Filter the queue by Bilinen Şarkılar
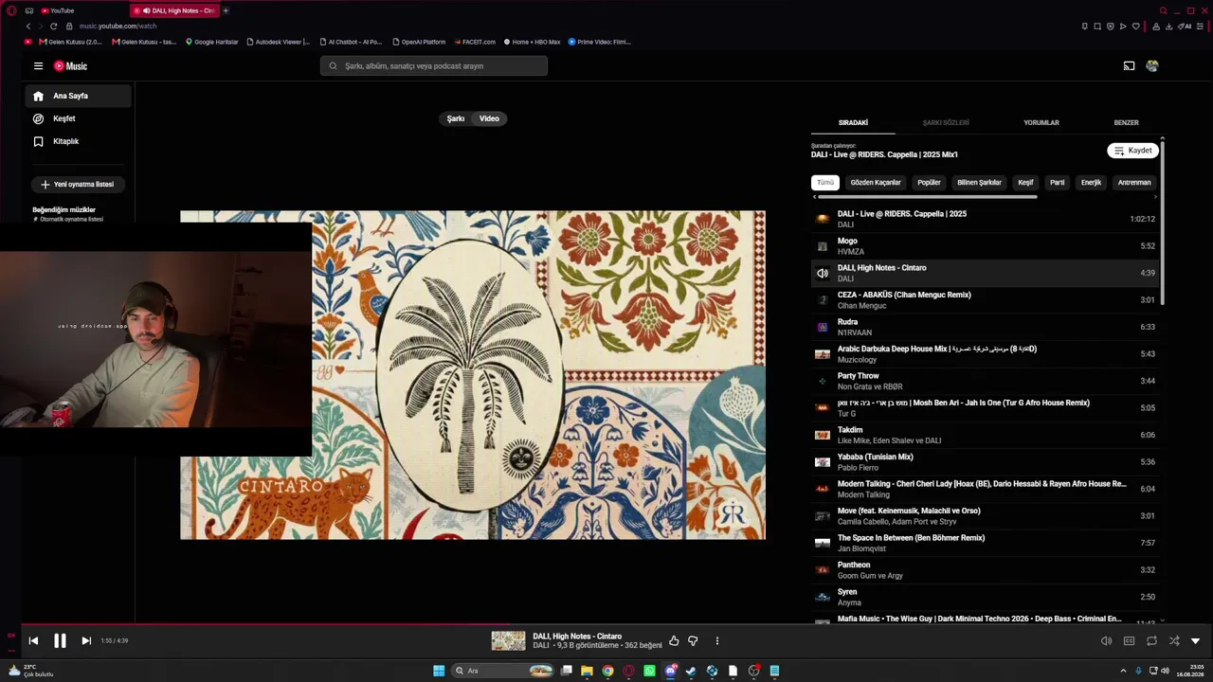Viewport: 1213px width, 682px height. point(979,183)
